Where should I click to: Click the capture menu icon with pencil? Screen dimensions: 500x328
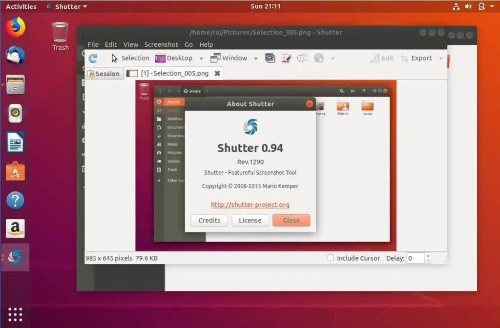coord(286,58)
